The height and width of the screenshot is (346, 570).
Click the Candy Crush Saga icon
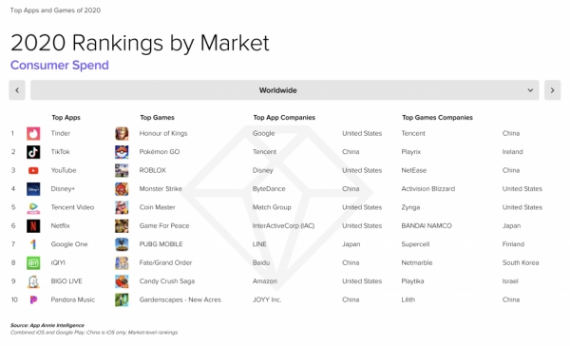pyautogui.click(x=122, y=281)
